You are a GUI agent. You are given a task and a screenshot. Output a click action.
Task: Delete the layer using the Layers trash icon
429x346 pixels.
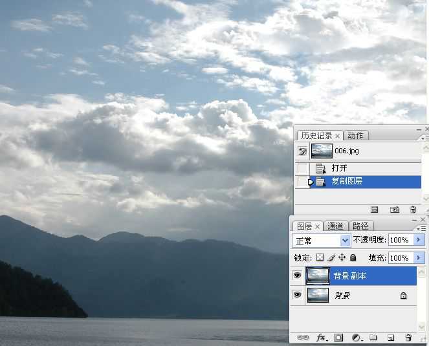[408, 338]
